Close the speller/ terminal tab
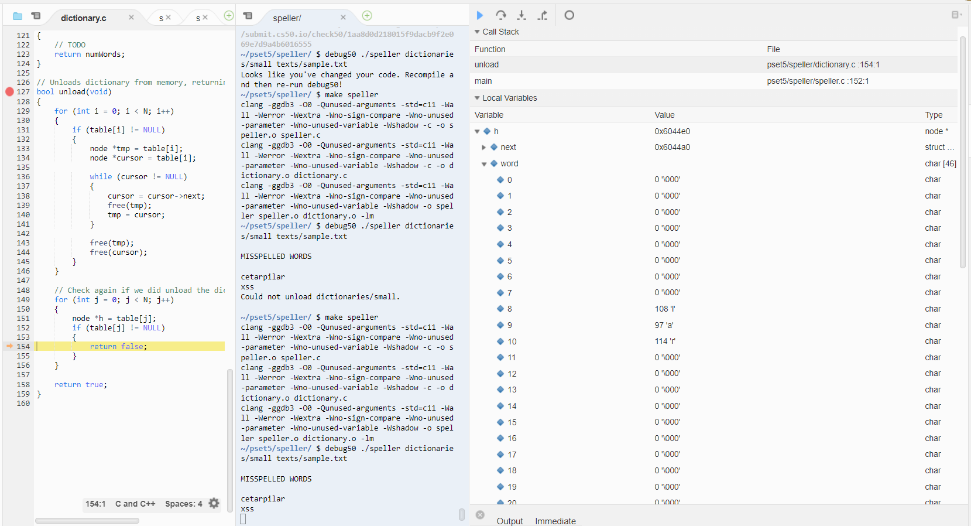 click(x=343, y=18)
